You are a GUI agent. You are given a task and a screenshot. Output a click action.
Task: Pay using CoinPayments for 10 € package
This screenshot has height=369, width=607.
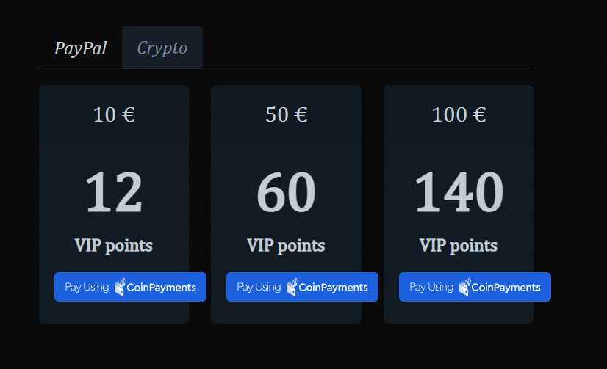pos(130,287)
